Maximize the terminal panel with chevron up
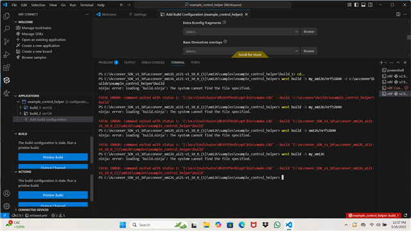 (398, 62)
